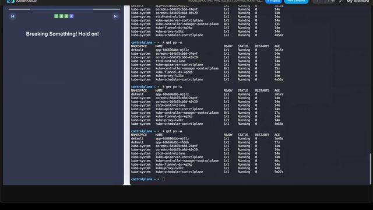Open the My Account menu
Image resolution: width=373 pixels, height=210 pixels.
pyautogui.click(x=358, y=1)
